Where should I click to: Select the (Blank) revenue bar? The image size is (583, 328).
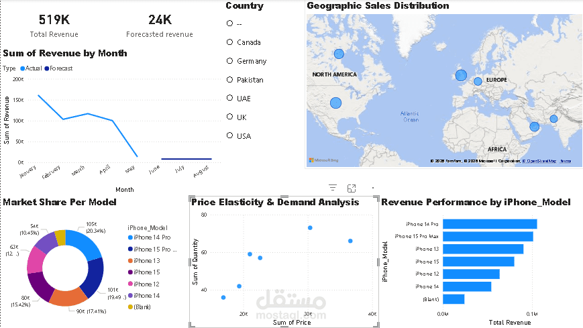(x=454, y=299)
